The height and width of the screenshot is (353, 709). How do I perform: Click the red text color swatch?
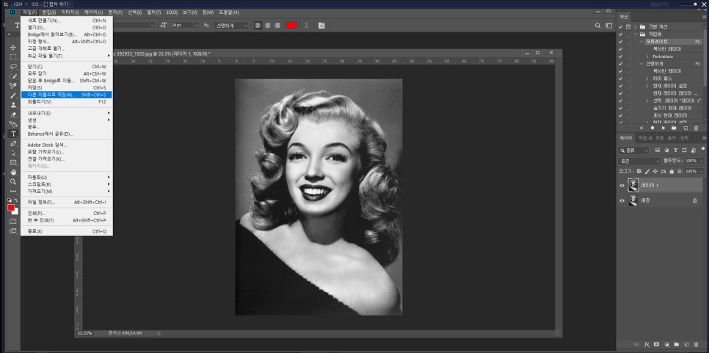tap(291, 25)
